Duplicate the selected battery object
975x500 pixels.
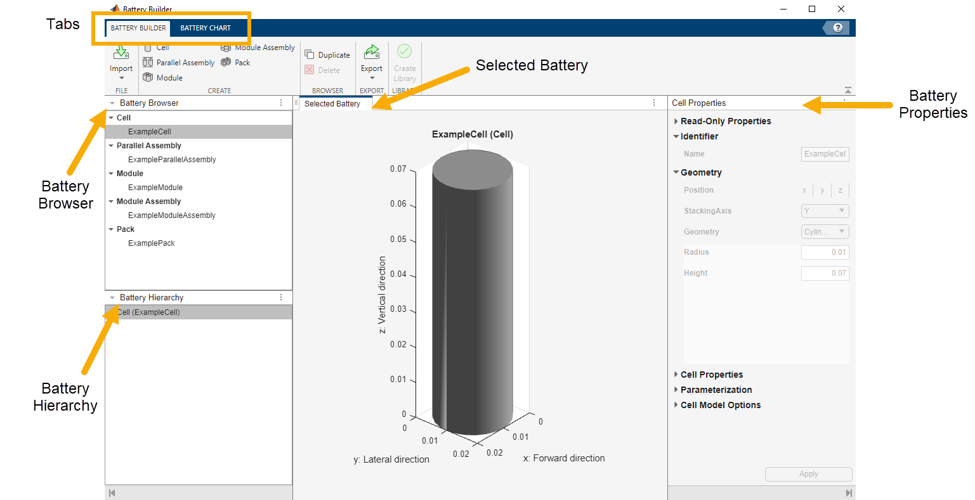click(x=327, y=55)
